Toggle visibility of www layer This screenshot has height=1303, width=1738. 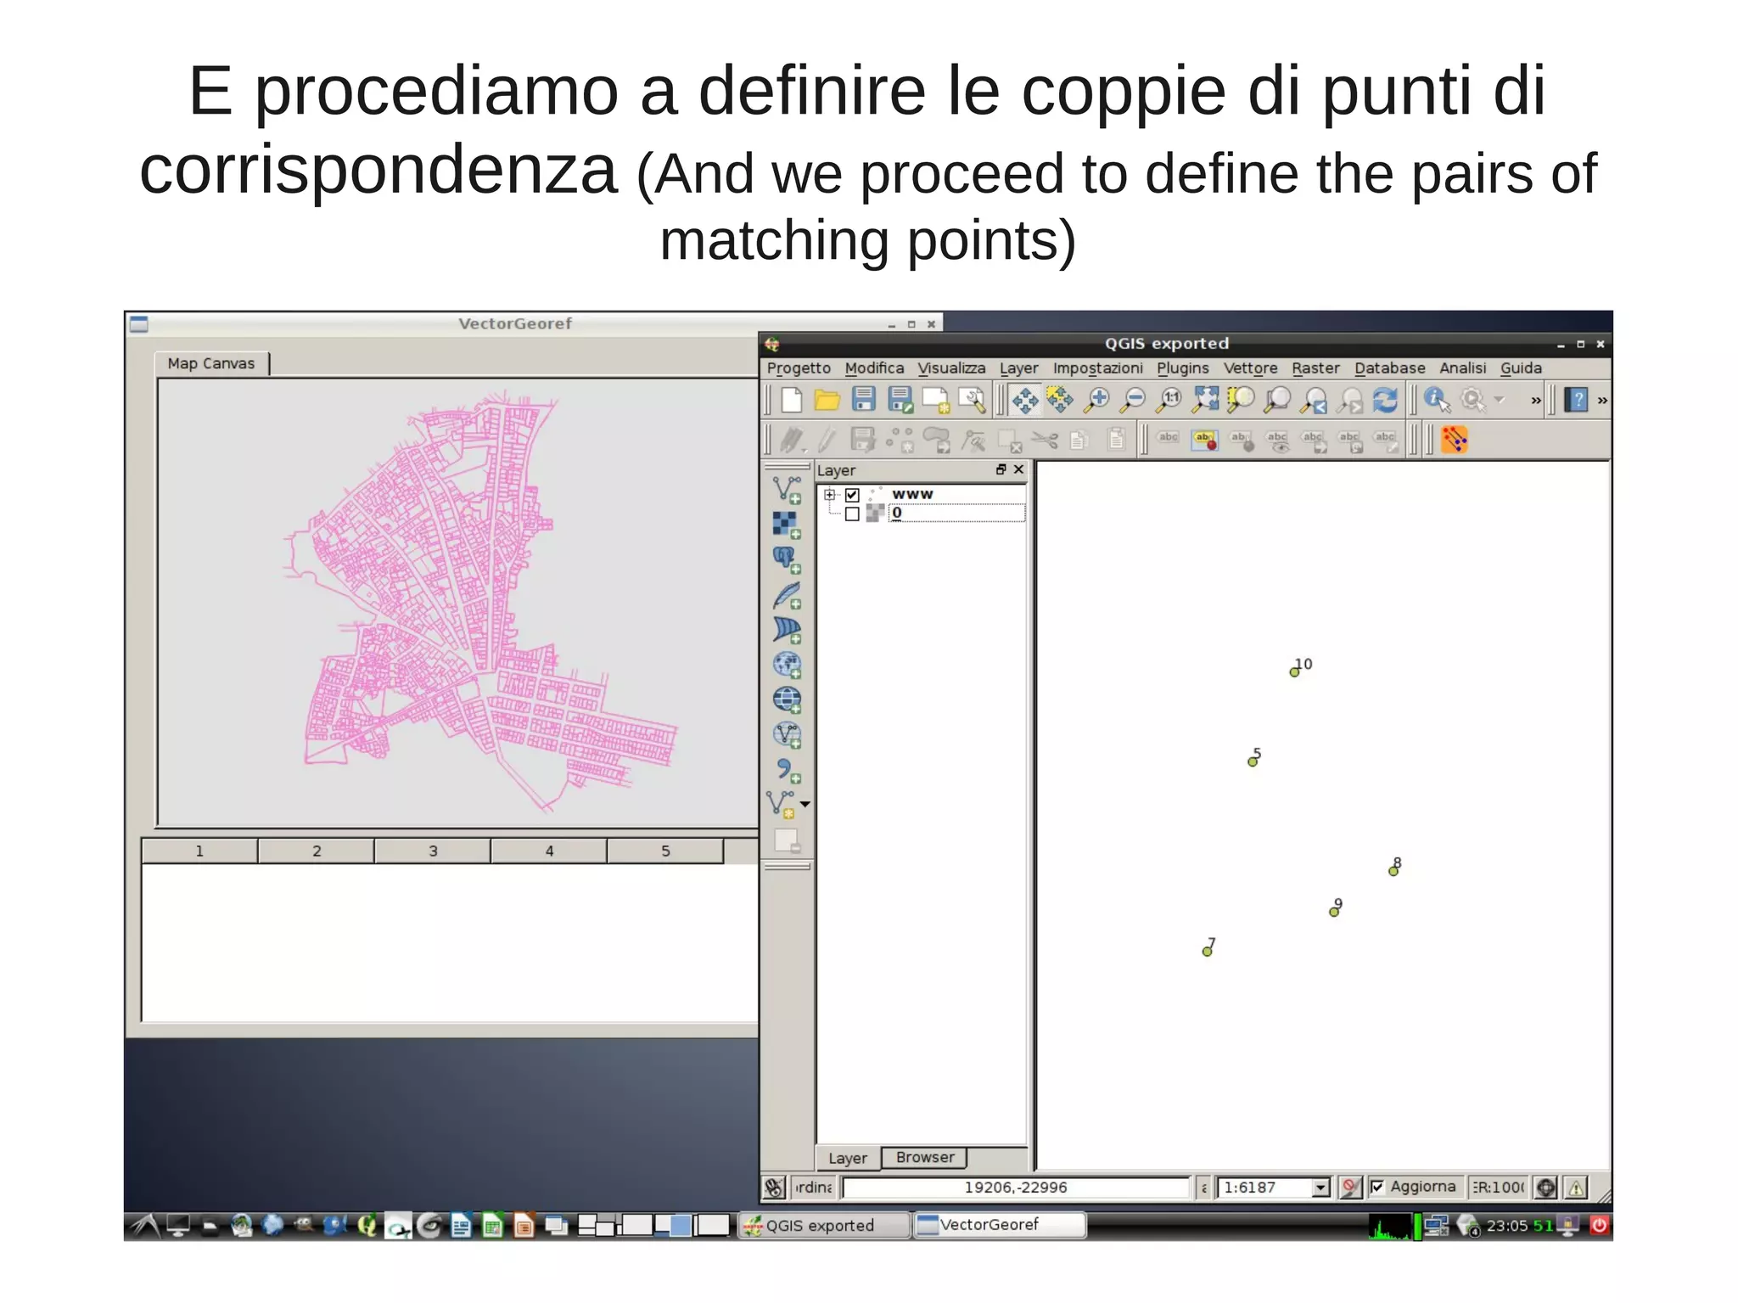(x=852, y=495)
